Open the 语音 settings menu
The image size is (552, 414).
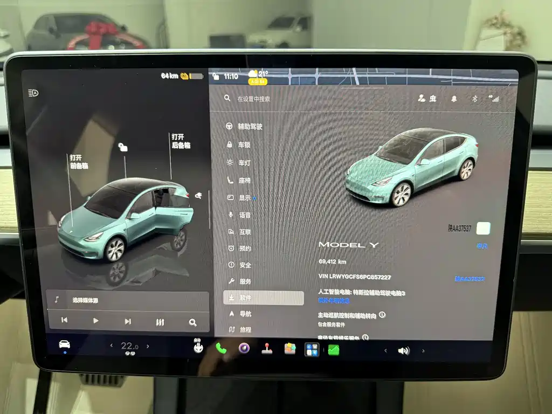pos(239,215)
